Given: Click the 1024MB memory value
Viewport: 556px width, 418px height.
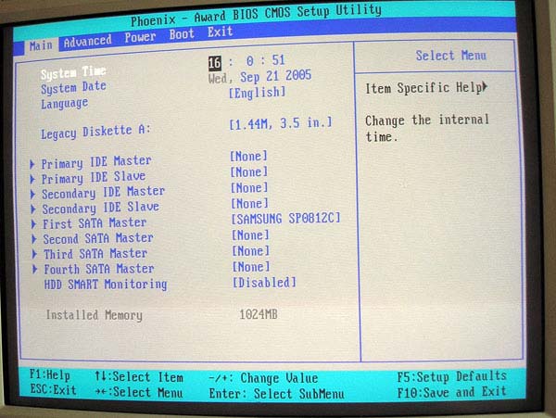Looking at the screenshot, I should click(x=259, y=314).
